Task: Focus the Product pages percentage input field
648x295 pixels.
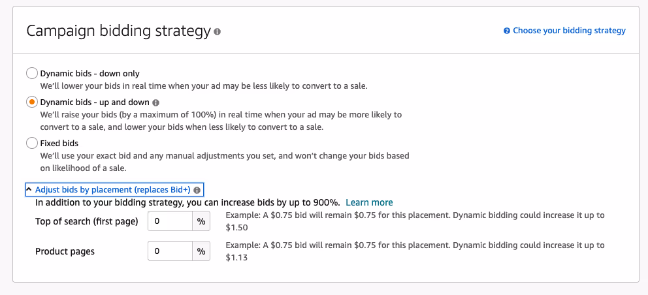Action: 170,251
